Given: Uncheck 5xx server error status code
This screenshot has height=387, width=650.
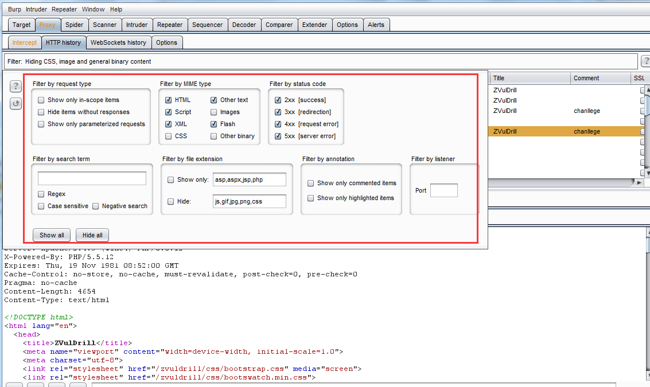Looking at the screenshot, I should tap(278, 136).
